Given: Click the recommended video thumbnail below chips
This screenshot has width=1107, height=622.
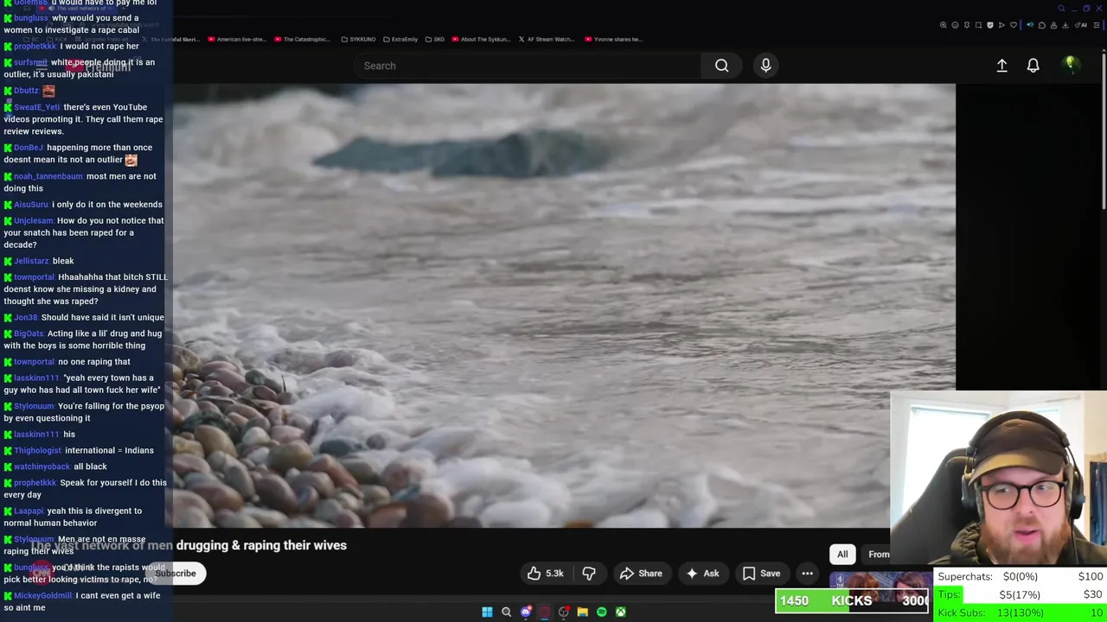Looking at the screenshot, I should click(x=880, y=581).
